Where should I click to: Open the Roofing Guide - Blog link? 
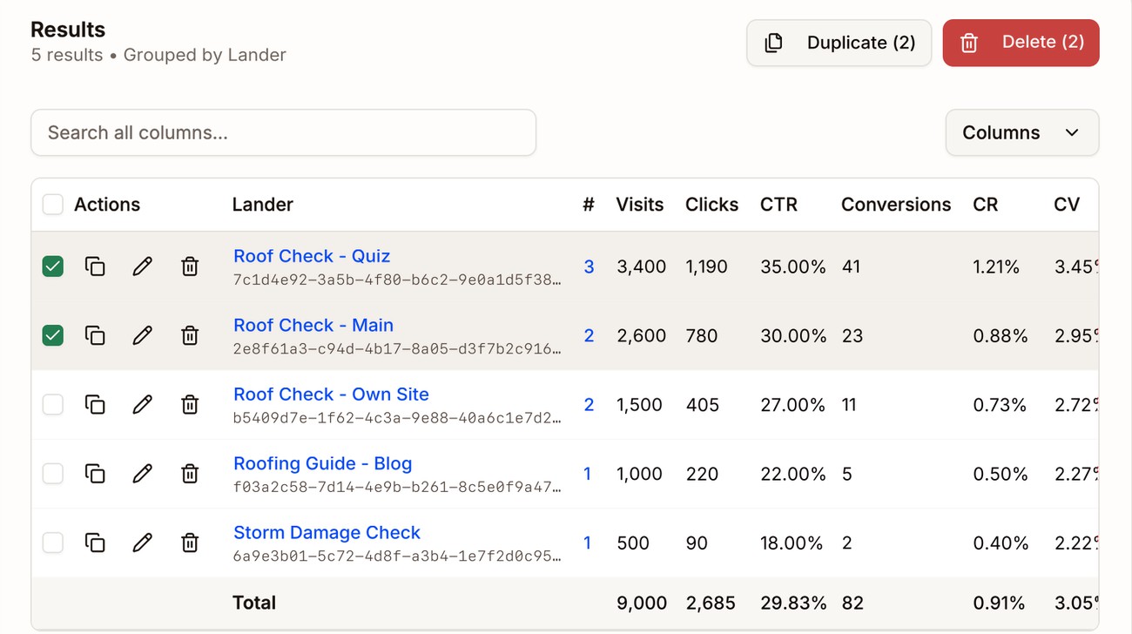323,463
